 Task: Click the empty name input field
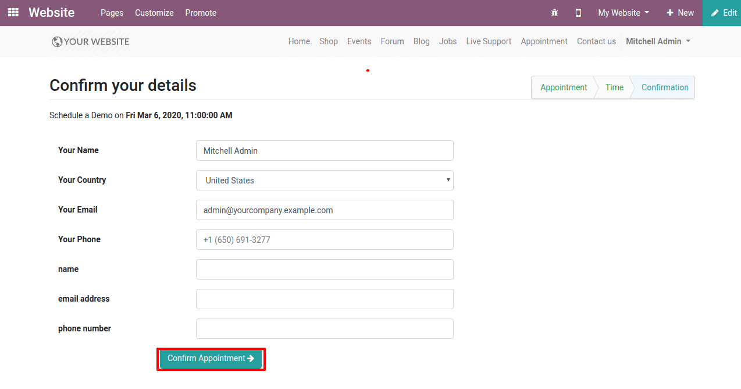[325, 269]
